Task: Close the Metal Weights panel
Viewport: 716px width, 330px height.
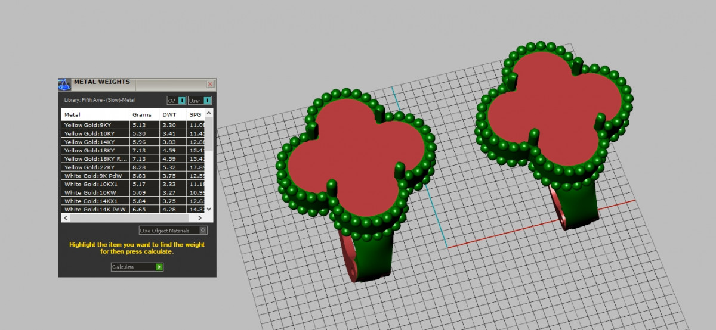Action: pyautogui.click(x=210, y=85)
